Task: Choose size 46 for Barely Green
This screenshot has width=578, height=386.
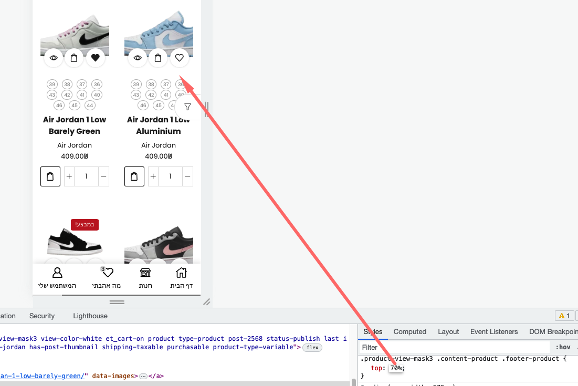Action: 59,106
